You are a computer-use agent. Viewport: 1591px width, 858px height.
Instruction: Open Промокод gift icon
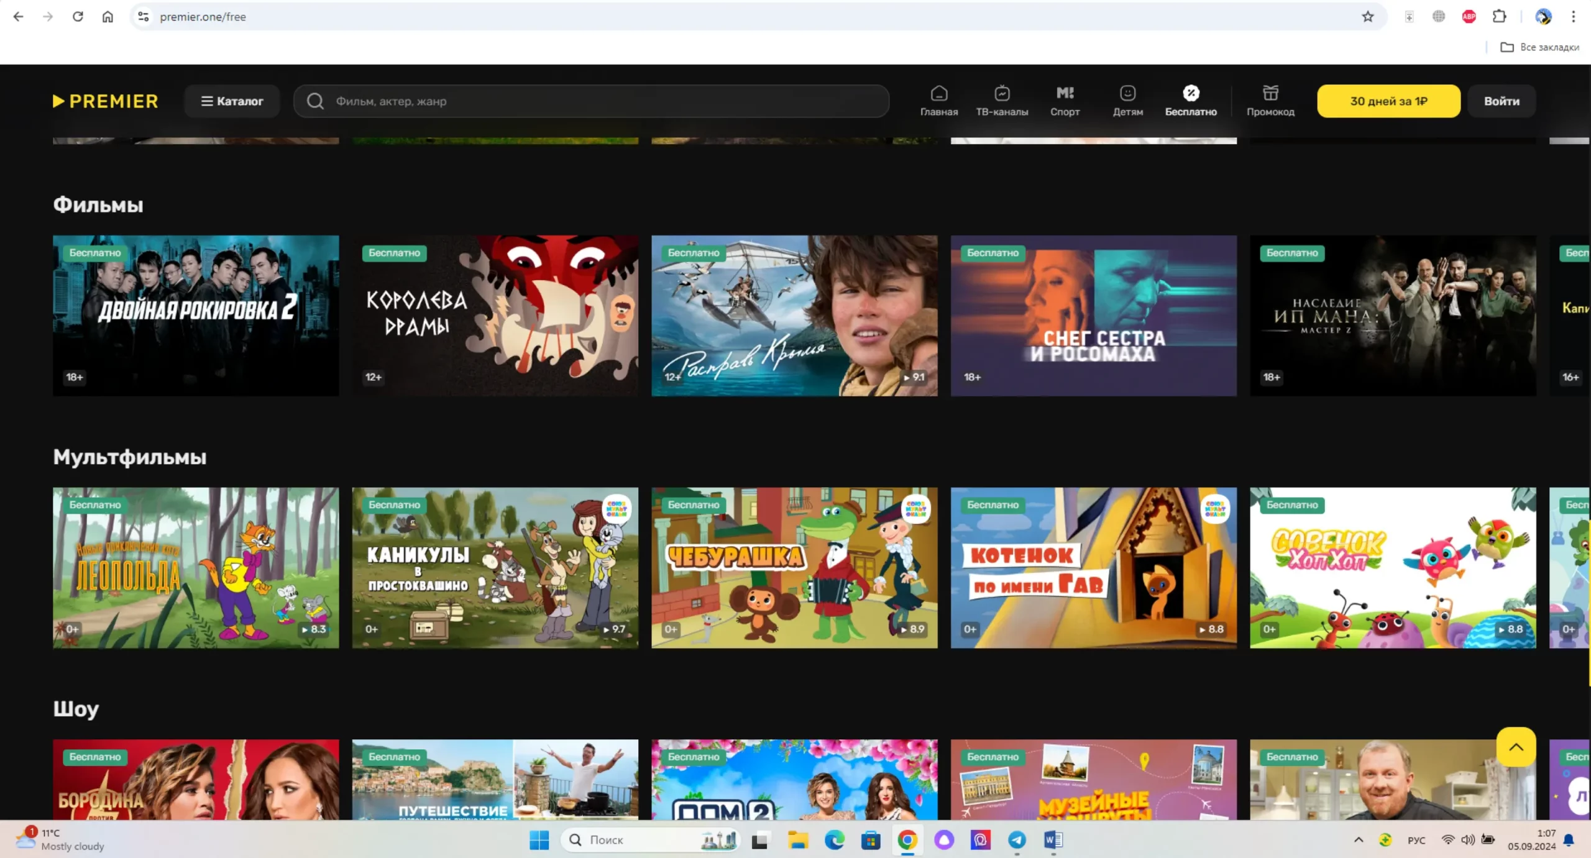(x=1270, y=101)
